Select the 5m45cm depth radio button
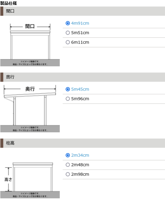 (68, 89)
